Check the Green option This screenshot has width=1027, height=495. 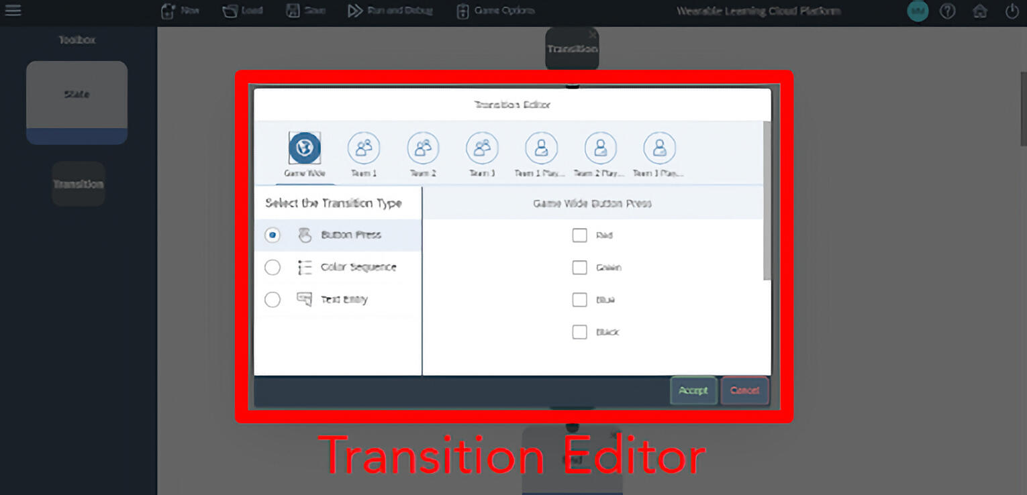point(579,268)
